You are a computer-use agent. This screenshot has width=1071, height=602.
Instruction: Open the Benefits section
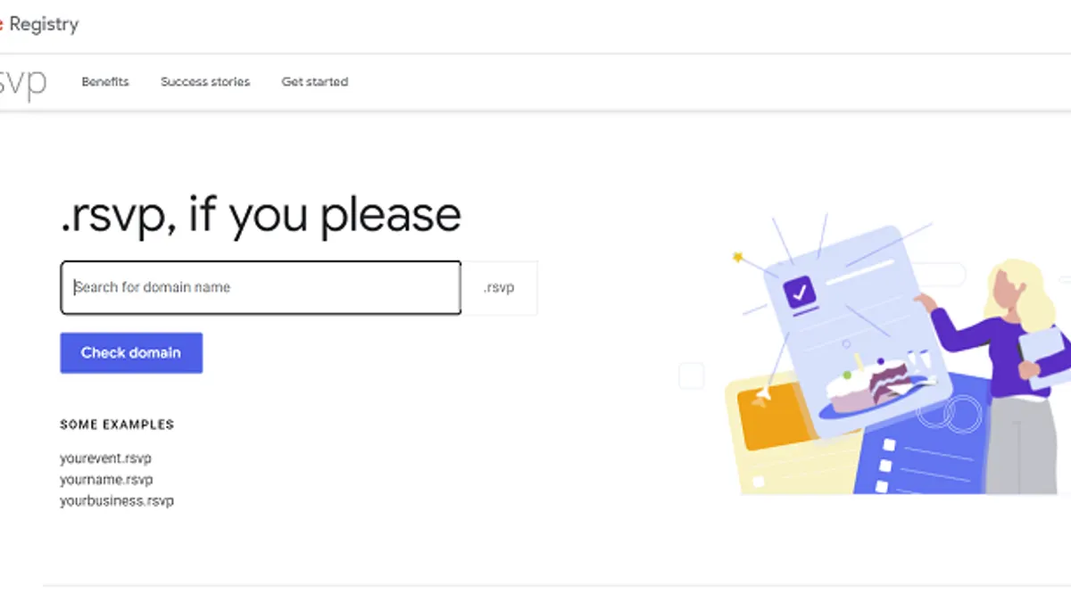(105, 81)
